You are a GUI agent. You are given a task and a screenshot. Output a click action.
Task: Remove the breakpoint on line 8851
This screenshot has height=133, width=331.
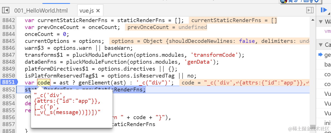[x=9, y=82]
